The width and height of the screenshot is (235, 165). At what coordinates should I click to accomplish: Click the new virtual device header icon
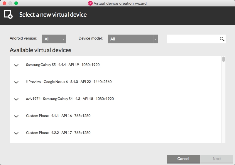(8, 15)
